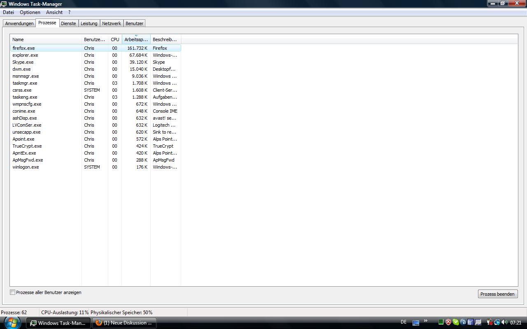Select the firefox.exe process row
This screenshot has width=527, height=329.
click(96, 48)
